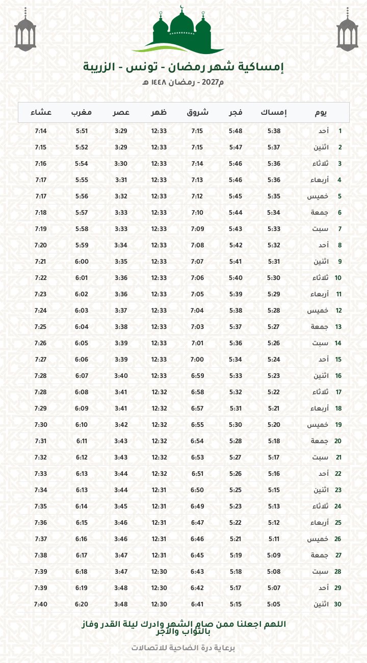This screenshot has width=367, height=663.
Task: Select the عصر column header
Action: coord(121,112)
